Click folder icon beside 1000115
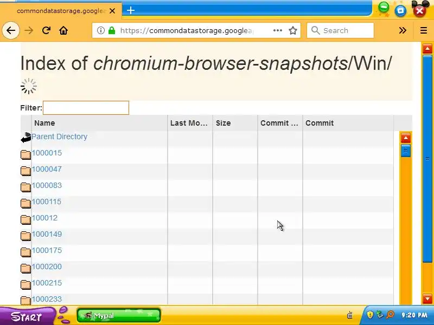The image size is (434, 325). [x=25, y=204]
